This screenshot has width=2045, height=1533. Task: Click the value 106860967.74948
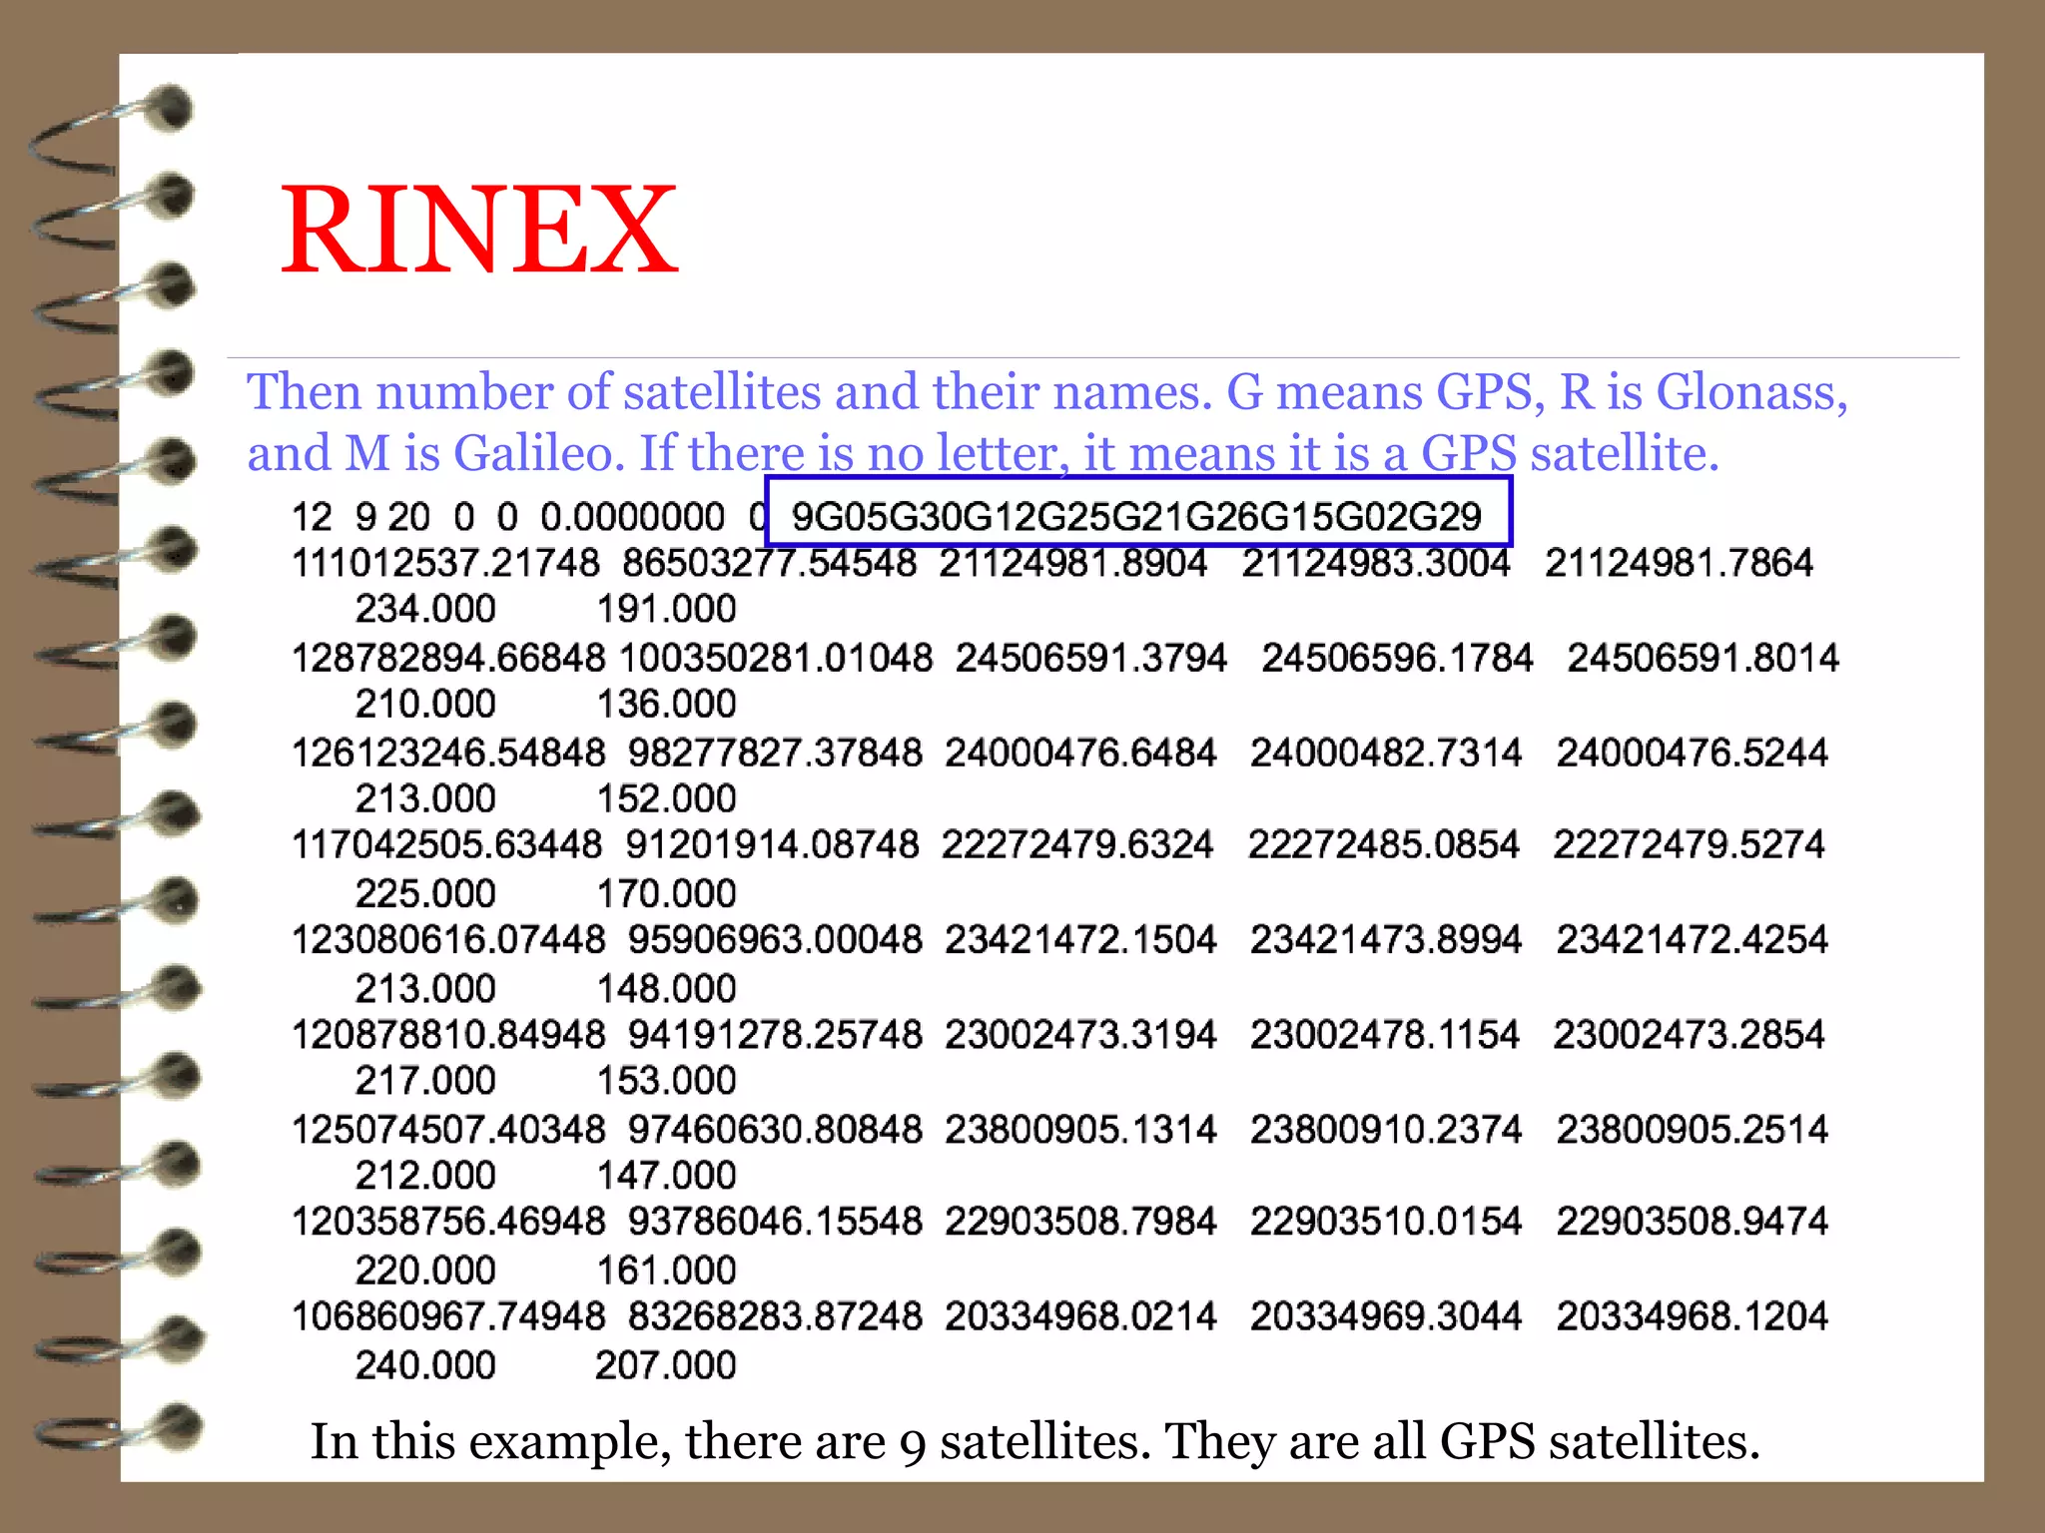coord(448,1316)
